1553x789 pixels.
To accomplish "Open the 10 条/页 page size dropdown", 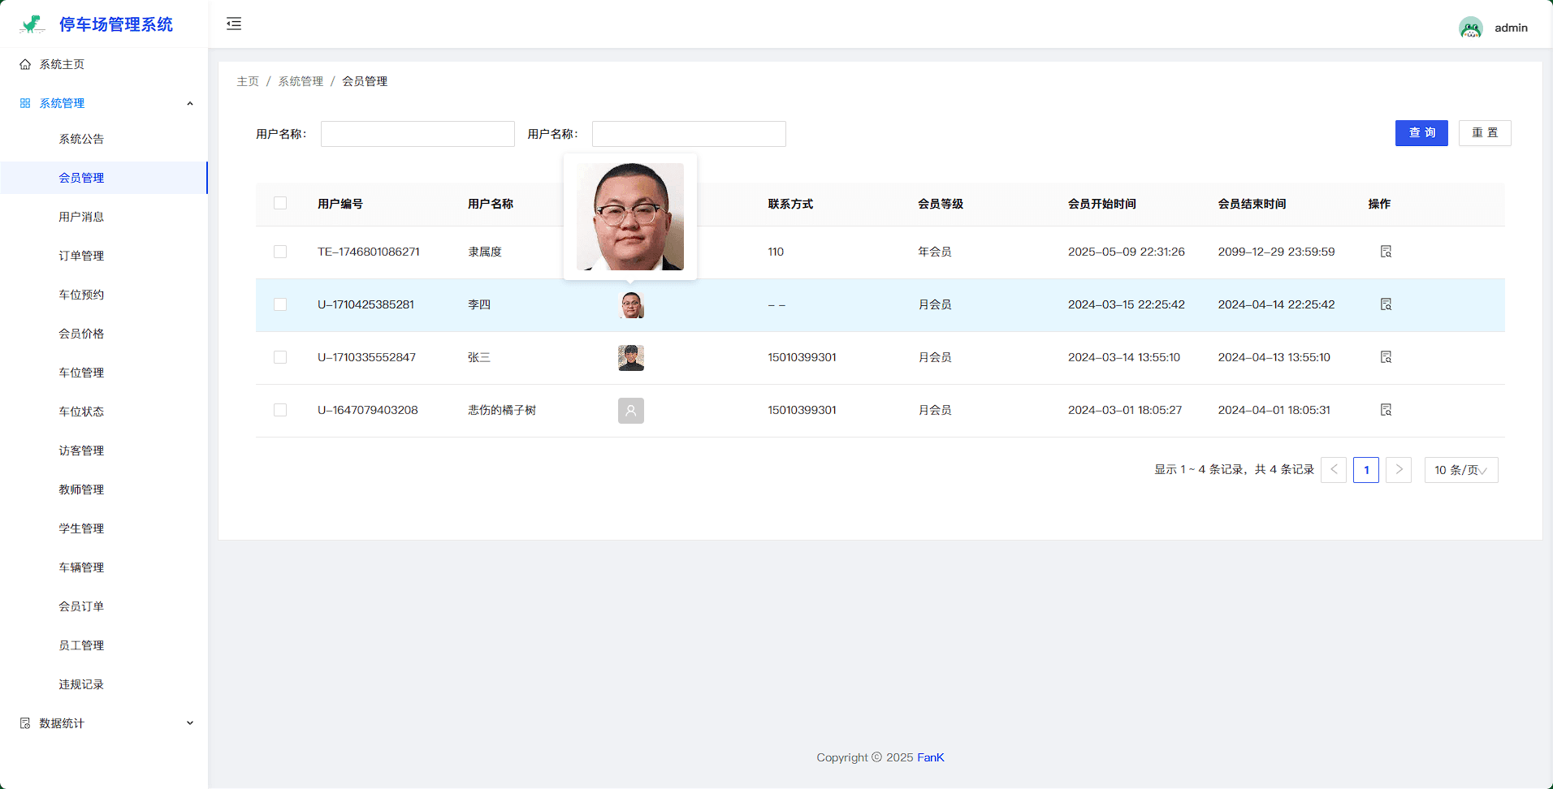I will click(x=1460, y=470).
